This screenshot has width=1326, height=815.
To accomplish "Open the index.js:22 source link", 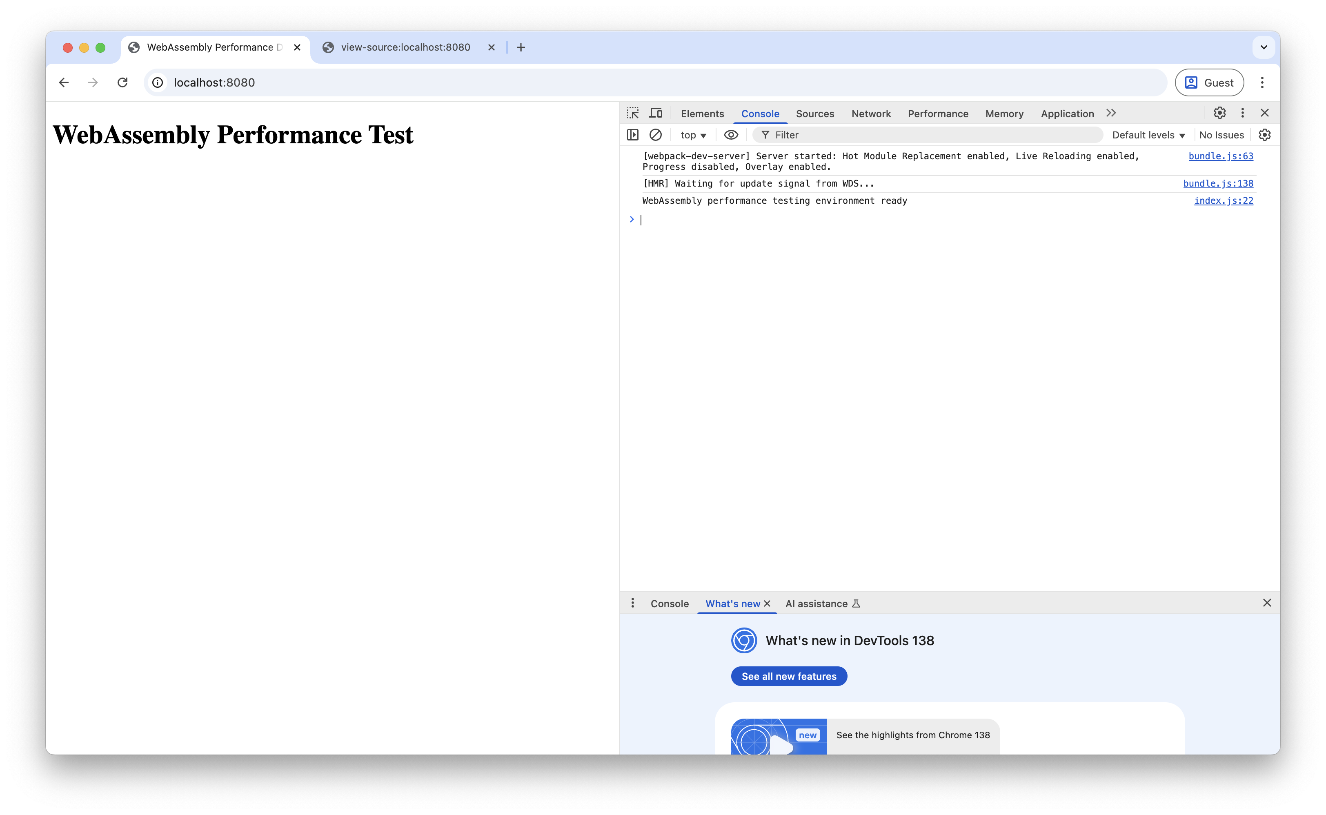I will [x=1223, y=200].
